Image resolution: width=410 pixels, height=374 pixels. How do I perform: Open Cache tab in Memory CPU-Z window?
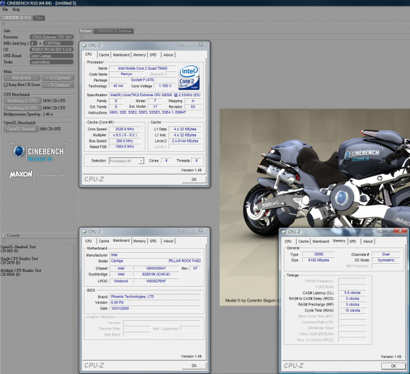click(x=303, y=241)
